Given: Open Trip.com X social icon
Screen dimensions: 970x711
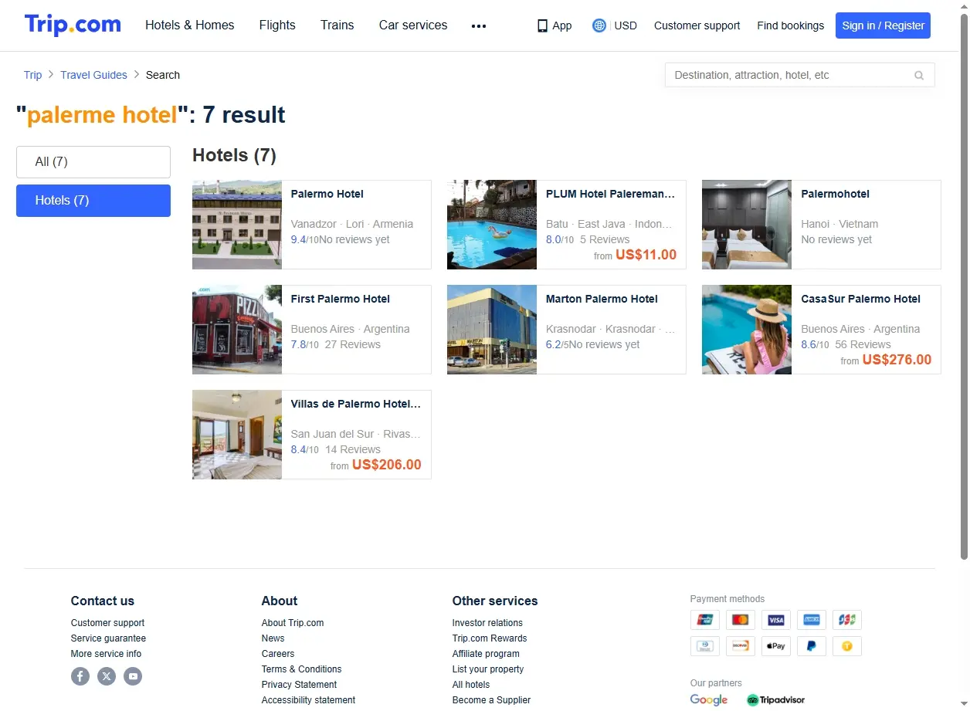Looking at the screenshot, I should [107, 676].
